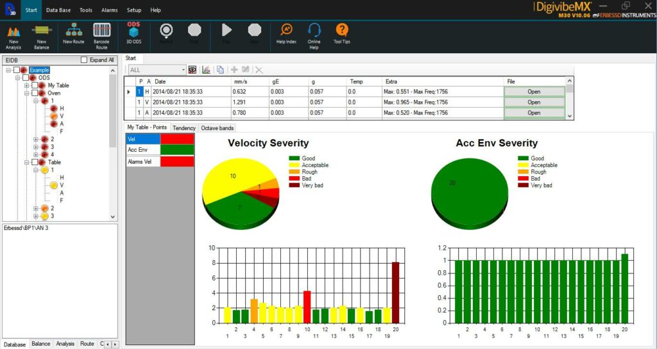Image resolution: width=657 pixels, height=349 pixels.
Task: Select the Alarms Vel row
Action: [143, 161]
